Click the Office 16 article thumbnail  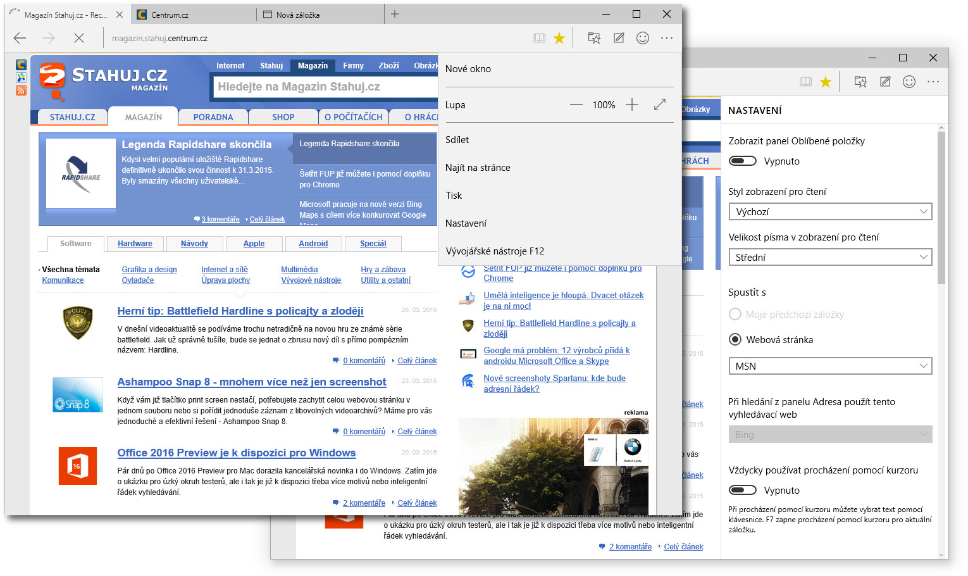click(78, 466)
